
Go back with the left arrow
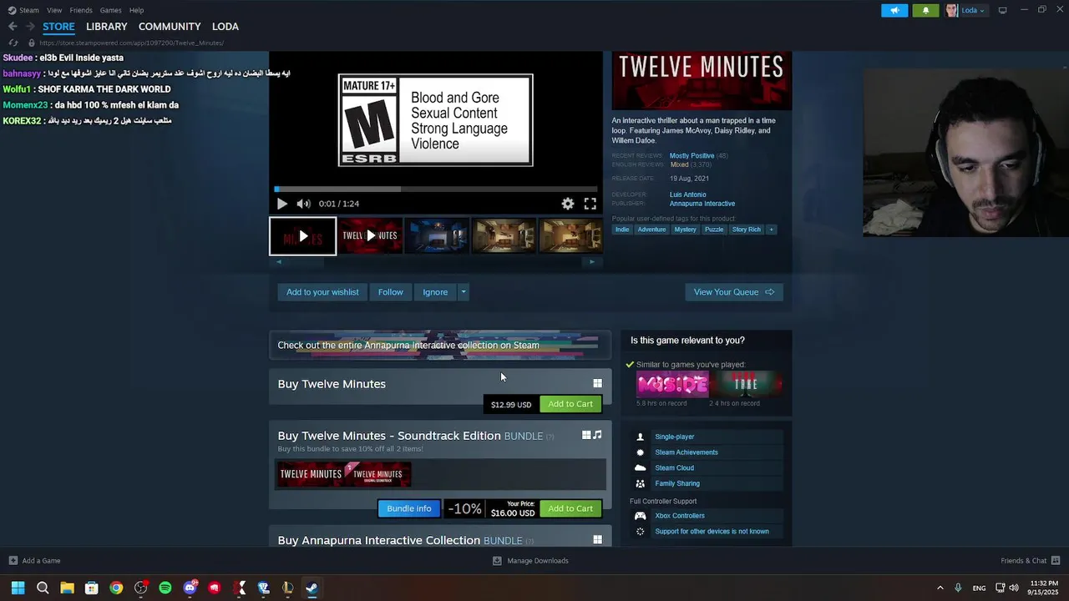click(x=13, y=27)
